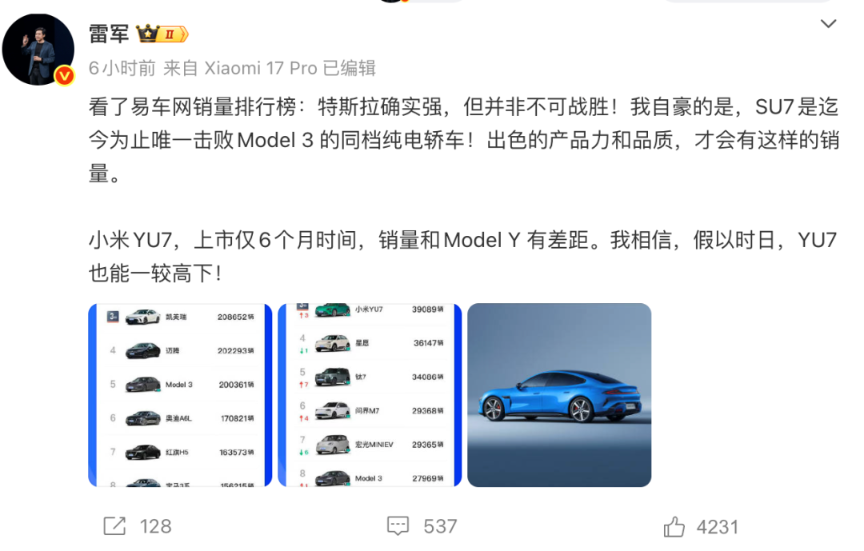
Task: Click the orange verified V badge
Action: coord(65,75)
